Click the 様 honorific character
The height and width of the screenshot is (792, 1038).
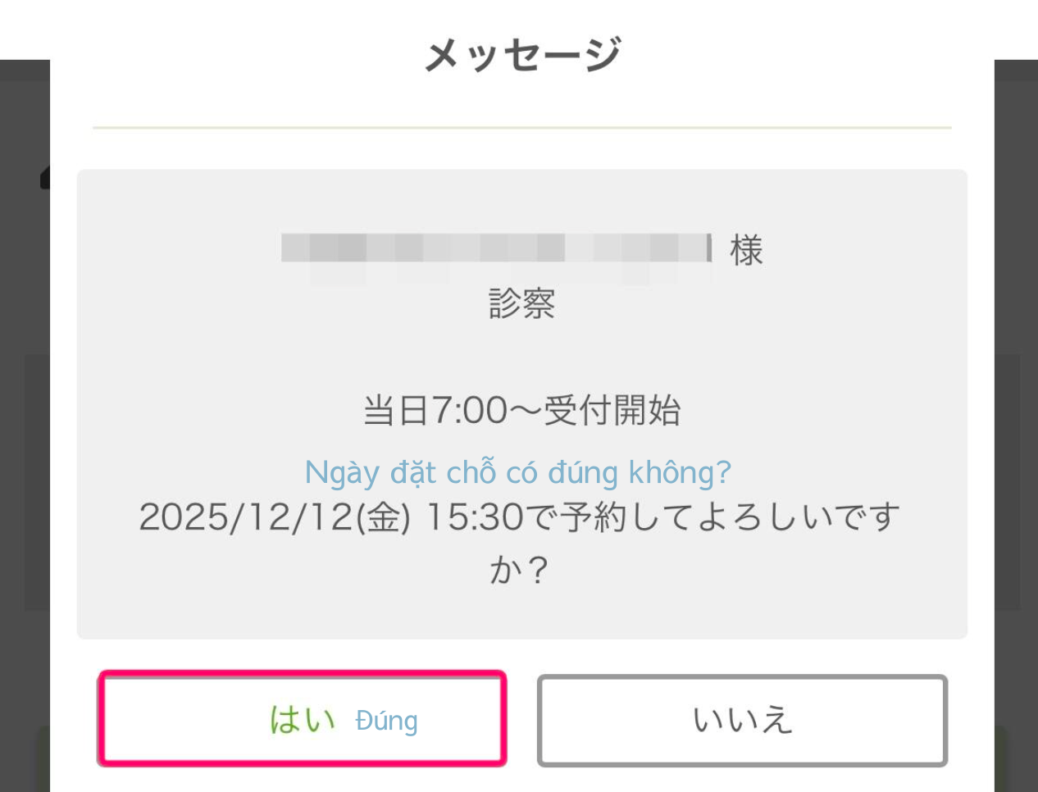pos(746,250)
